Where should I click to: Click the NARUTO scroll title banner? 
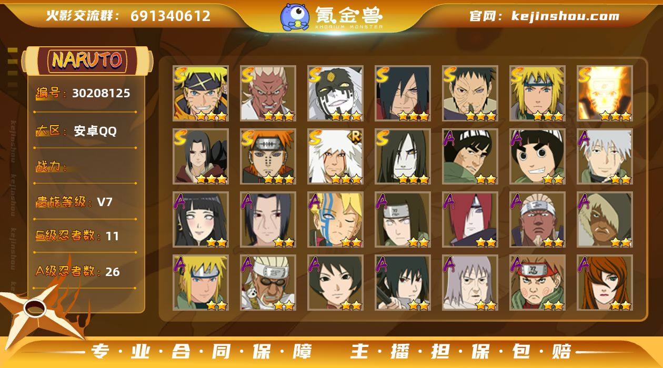87,60
